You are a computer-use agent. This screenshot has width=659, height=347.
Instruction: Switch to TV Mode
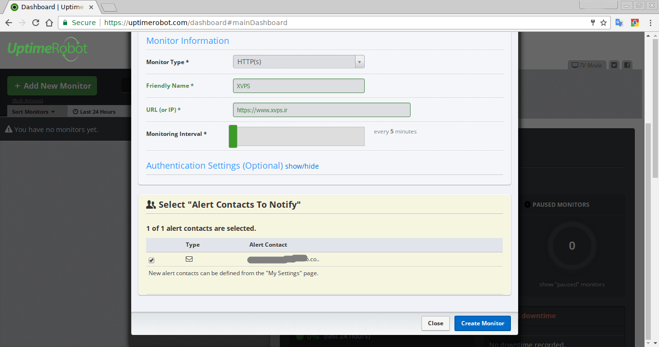click(x=587, y=65)
